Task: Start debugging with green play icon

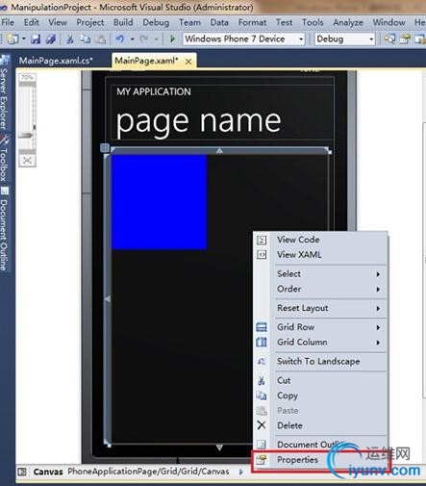Action: (x=172, y=39)
